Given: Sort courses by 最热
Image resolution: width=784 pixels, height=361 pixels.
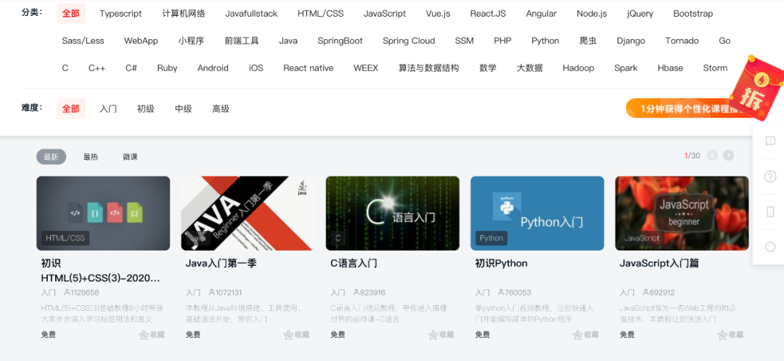Looking at the screenshot, I should click(x=91, y=157).
